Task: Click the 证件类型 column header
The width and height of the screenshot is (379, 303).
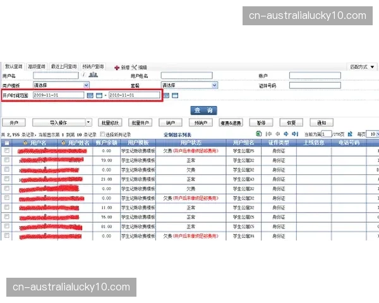Action: 279,143
